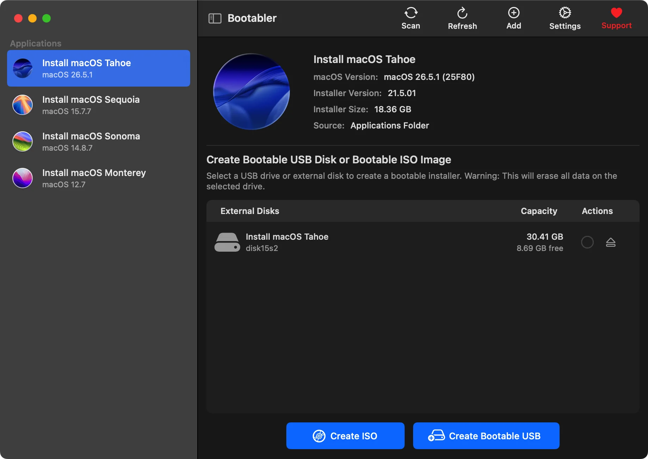Click the Actions column header
The image size is (648, 459).
[597, 211]
